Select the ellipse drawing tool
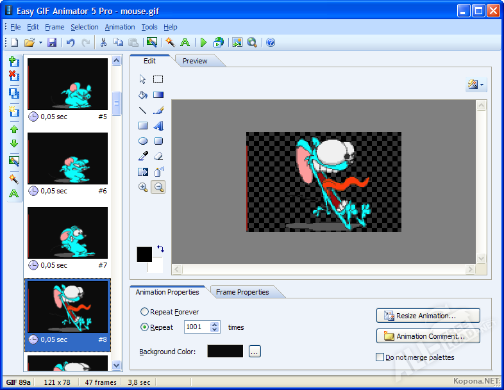This screenshot has height=390, width=504. (x=143, y=141)
